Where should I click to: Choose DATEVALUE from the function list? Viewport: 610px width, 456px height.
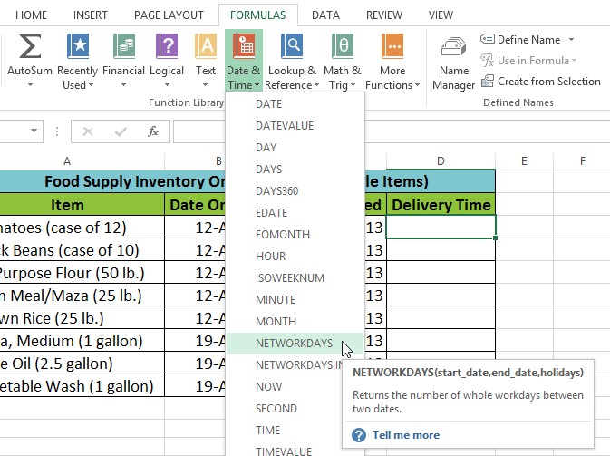coord(295,126)
